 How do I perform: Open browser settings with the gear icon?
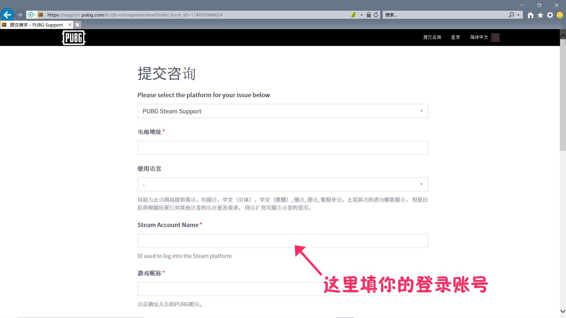pyautogui.click(x=549, y=15)
